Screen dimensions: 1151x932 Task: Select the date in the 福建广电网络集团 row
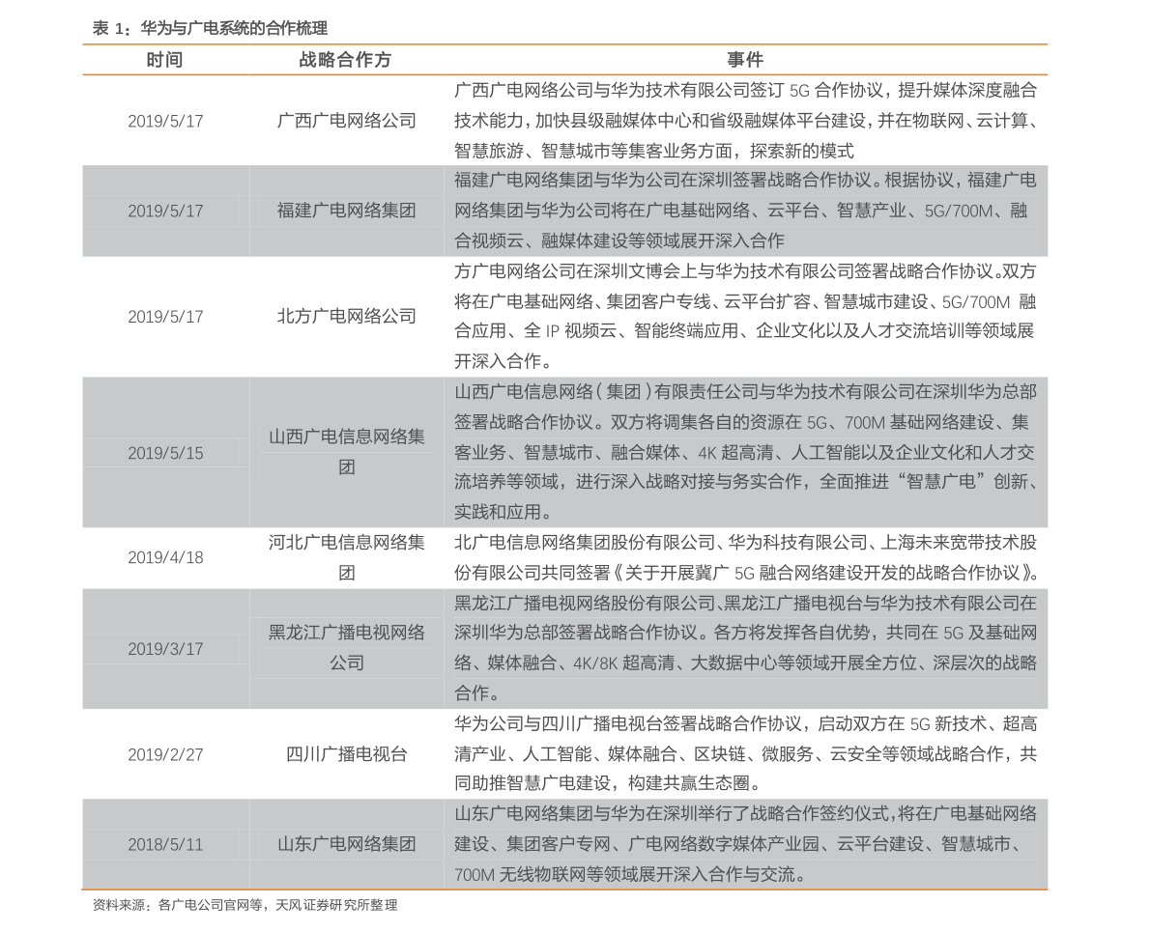click(165, 212)
